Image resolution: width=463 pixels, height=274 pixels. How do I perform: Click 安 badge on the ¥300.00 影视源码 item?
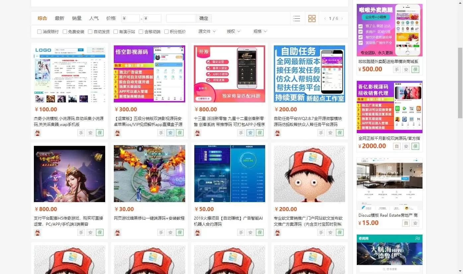171,133
